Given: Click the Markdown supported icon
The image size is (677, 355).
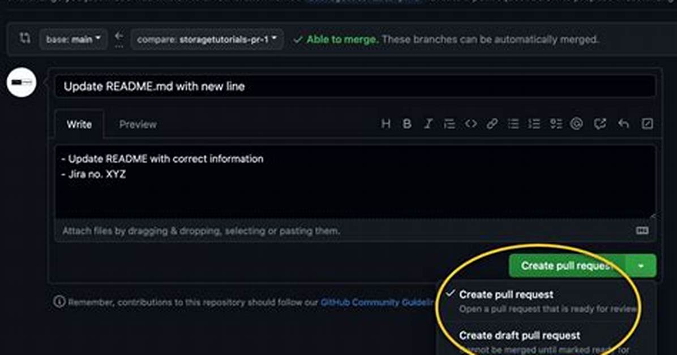Looking at the screenshot, I should point(642,231).
